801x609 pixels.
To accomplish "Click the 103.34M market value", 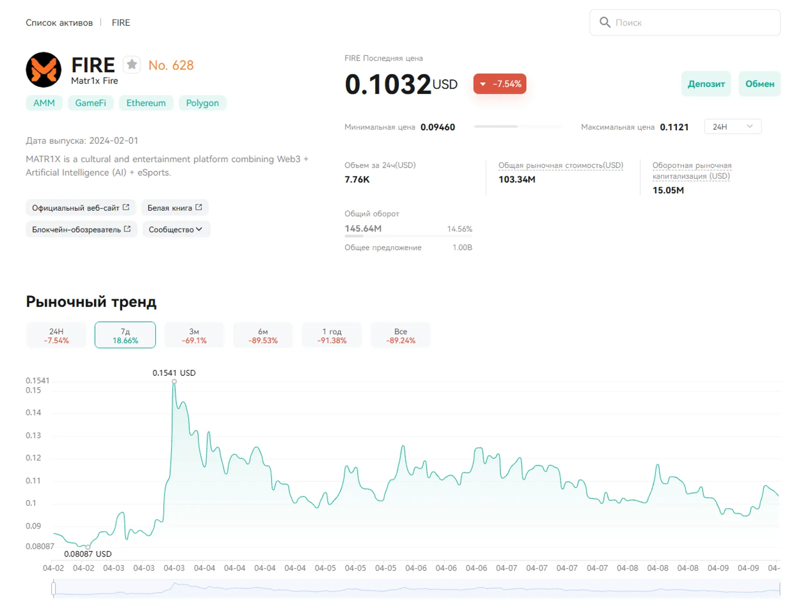I will click(x=517, y=179).
